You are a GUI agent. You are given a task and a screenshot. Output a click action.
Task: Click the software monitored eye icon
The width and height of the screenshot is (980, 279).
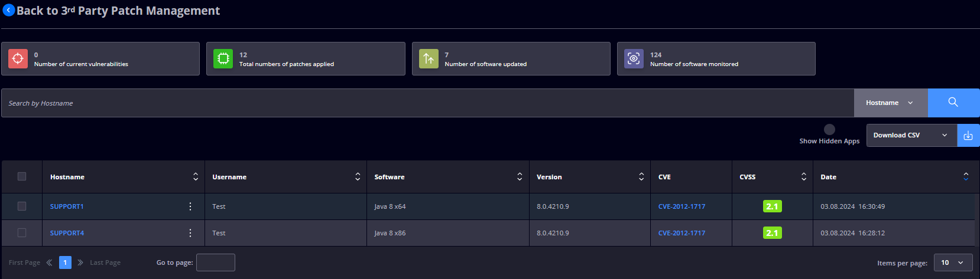634,58
